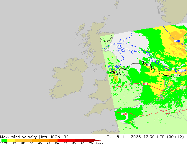Click the 'Tu 18-11-2025 12:00 UTC (00+12)' timestamp
The height and width of the screenshot is (144, 187).
(x=145, y=137)
